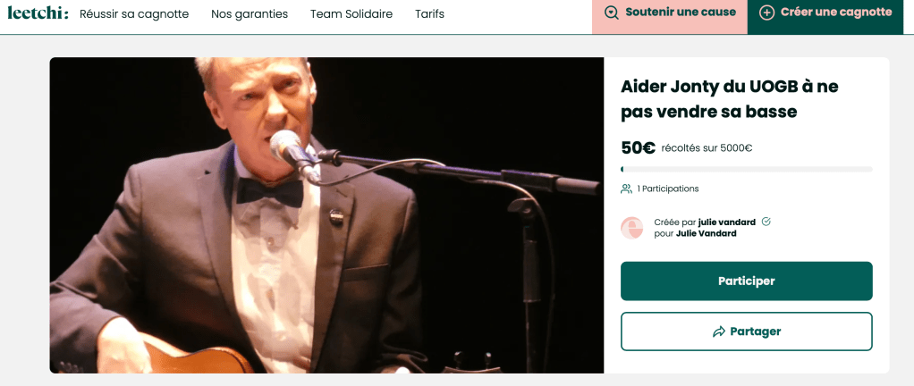Open the Tarifs page

[x=429, y=14]
